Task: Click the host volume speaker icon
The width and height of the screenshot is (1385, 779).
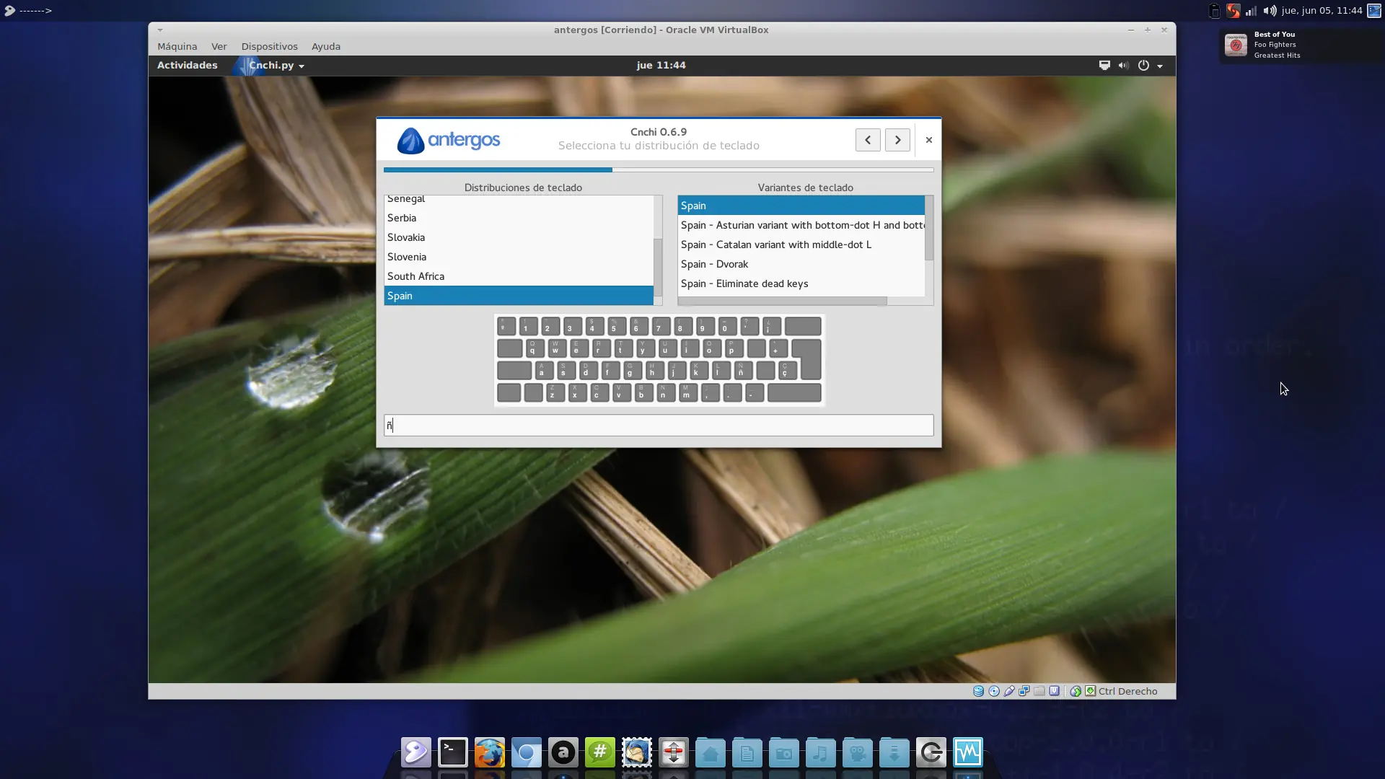Action: pyautogui.click(x=1270, y=10)
